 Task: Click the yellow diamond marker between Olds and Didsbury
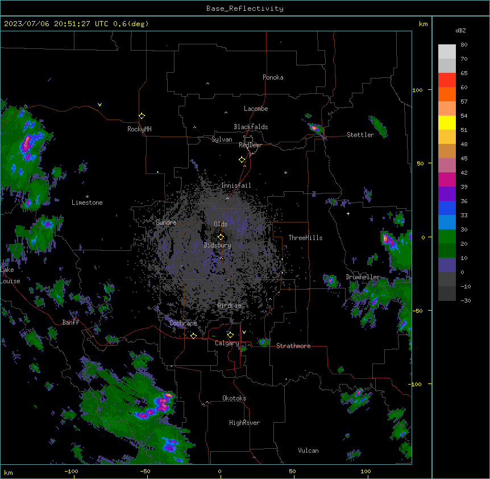tap(221, 237)
